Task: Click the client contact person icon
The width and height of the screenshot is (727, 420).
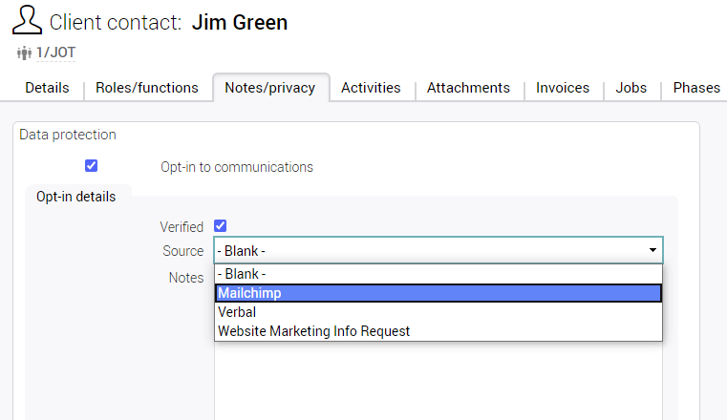Action: pos(27,21)
